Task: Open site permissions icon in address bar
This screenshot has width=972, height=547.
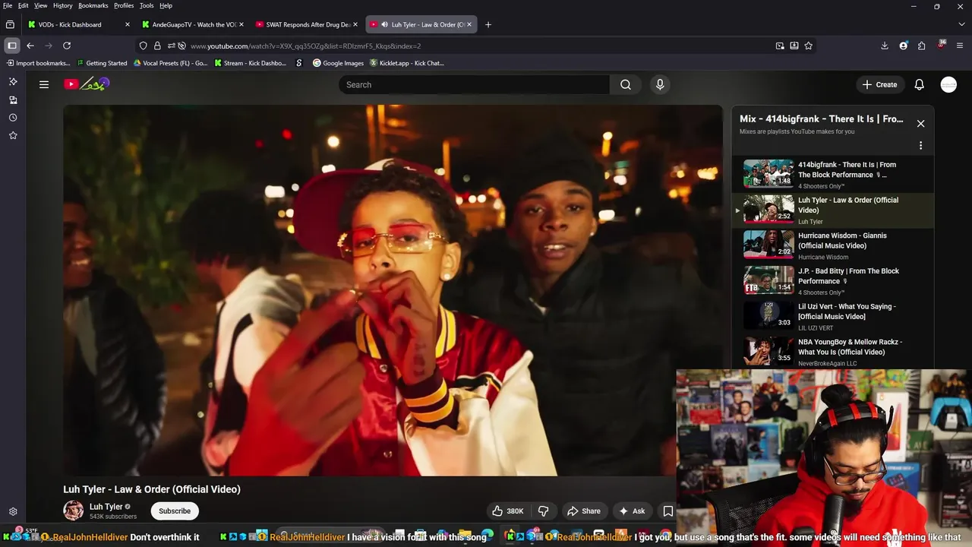Action: tap(172, 46)
